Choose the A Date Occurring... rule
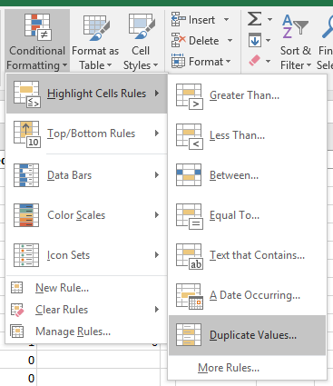Viewport: 333px width, 386px height. [247, 295]
